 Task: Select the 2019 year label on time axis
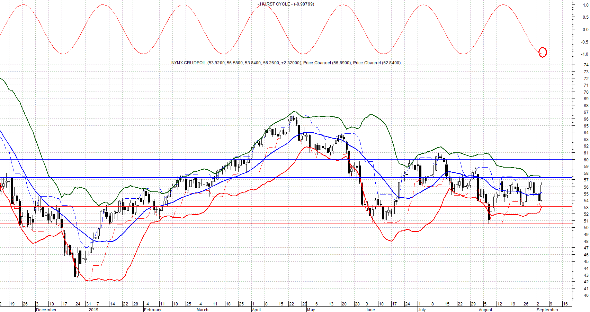(x=93, y=310)
